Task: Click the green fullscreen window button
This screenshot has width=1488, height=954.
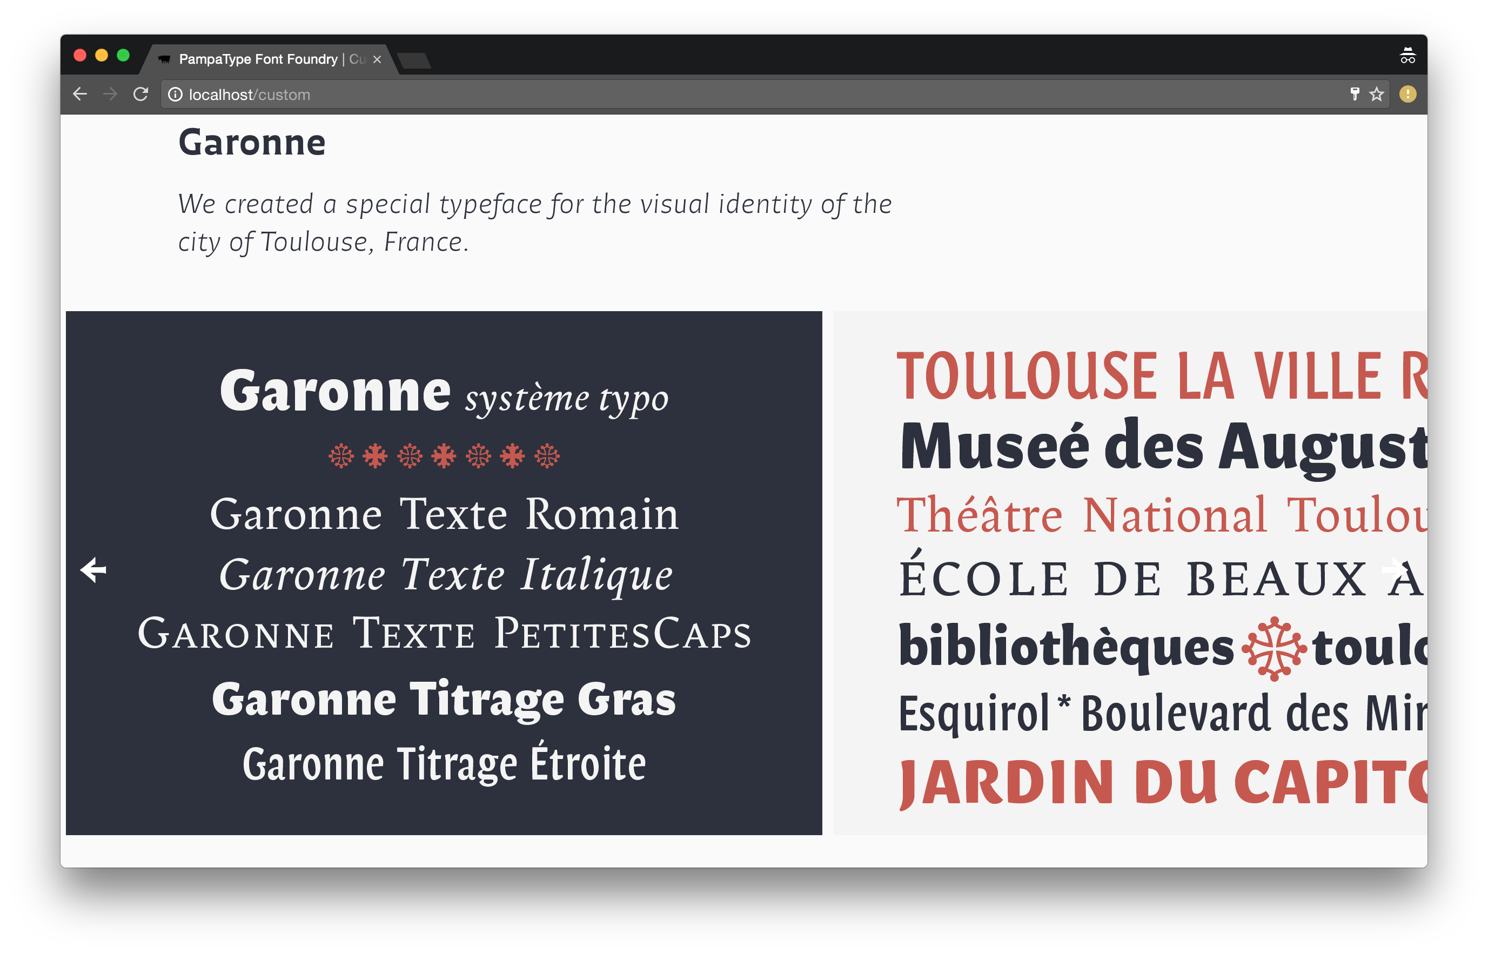Action: [x=123, y=56]
